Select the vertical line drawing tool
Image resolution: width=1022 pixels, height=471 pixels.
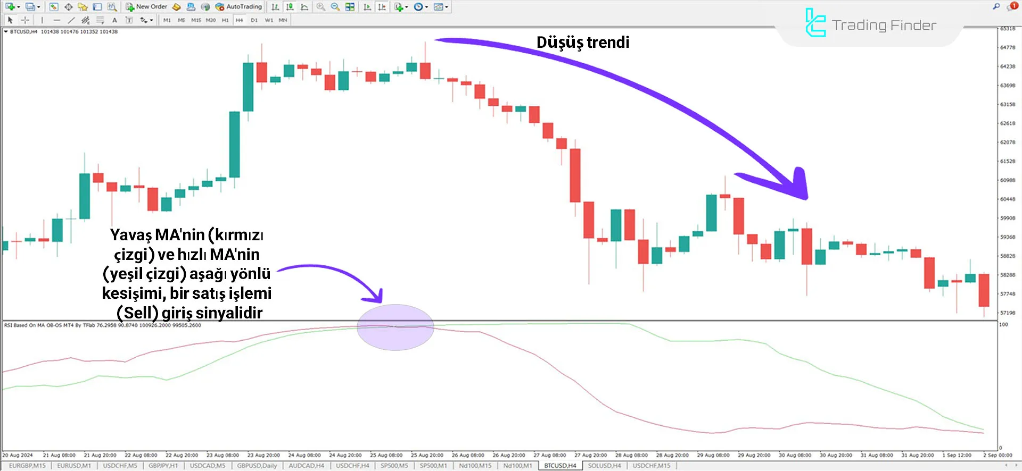42,20
